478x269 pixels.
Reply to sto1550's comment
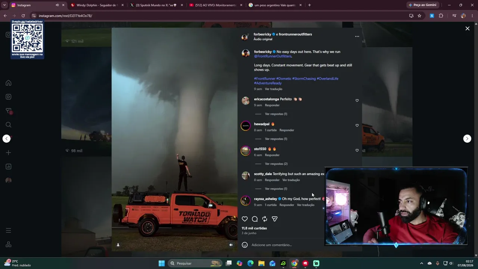(272, 155)
